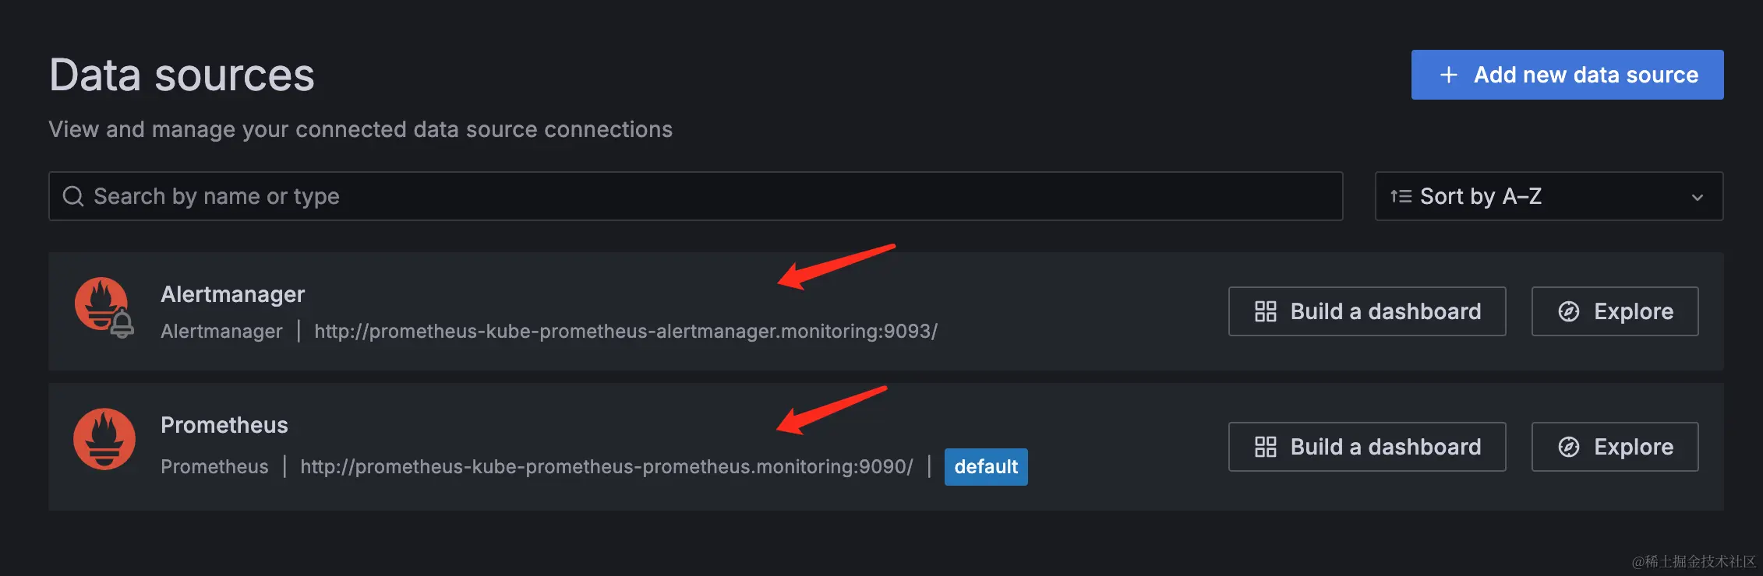Click the search magnifier icon
This screenshot has width=1763, height=576.
(x=73, y=196)
